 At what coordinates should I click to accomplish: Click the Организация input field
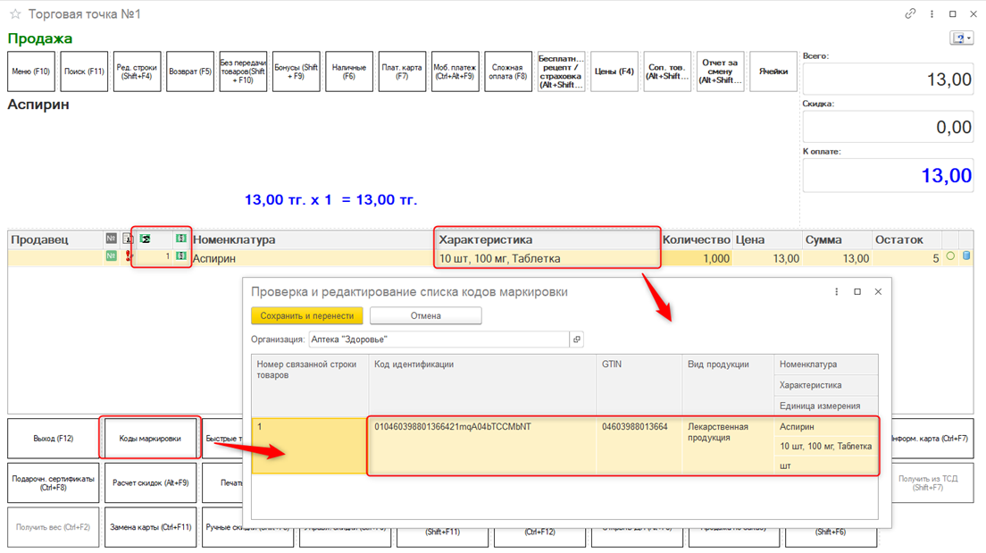pyautogui.click(x=438, y=339)
